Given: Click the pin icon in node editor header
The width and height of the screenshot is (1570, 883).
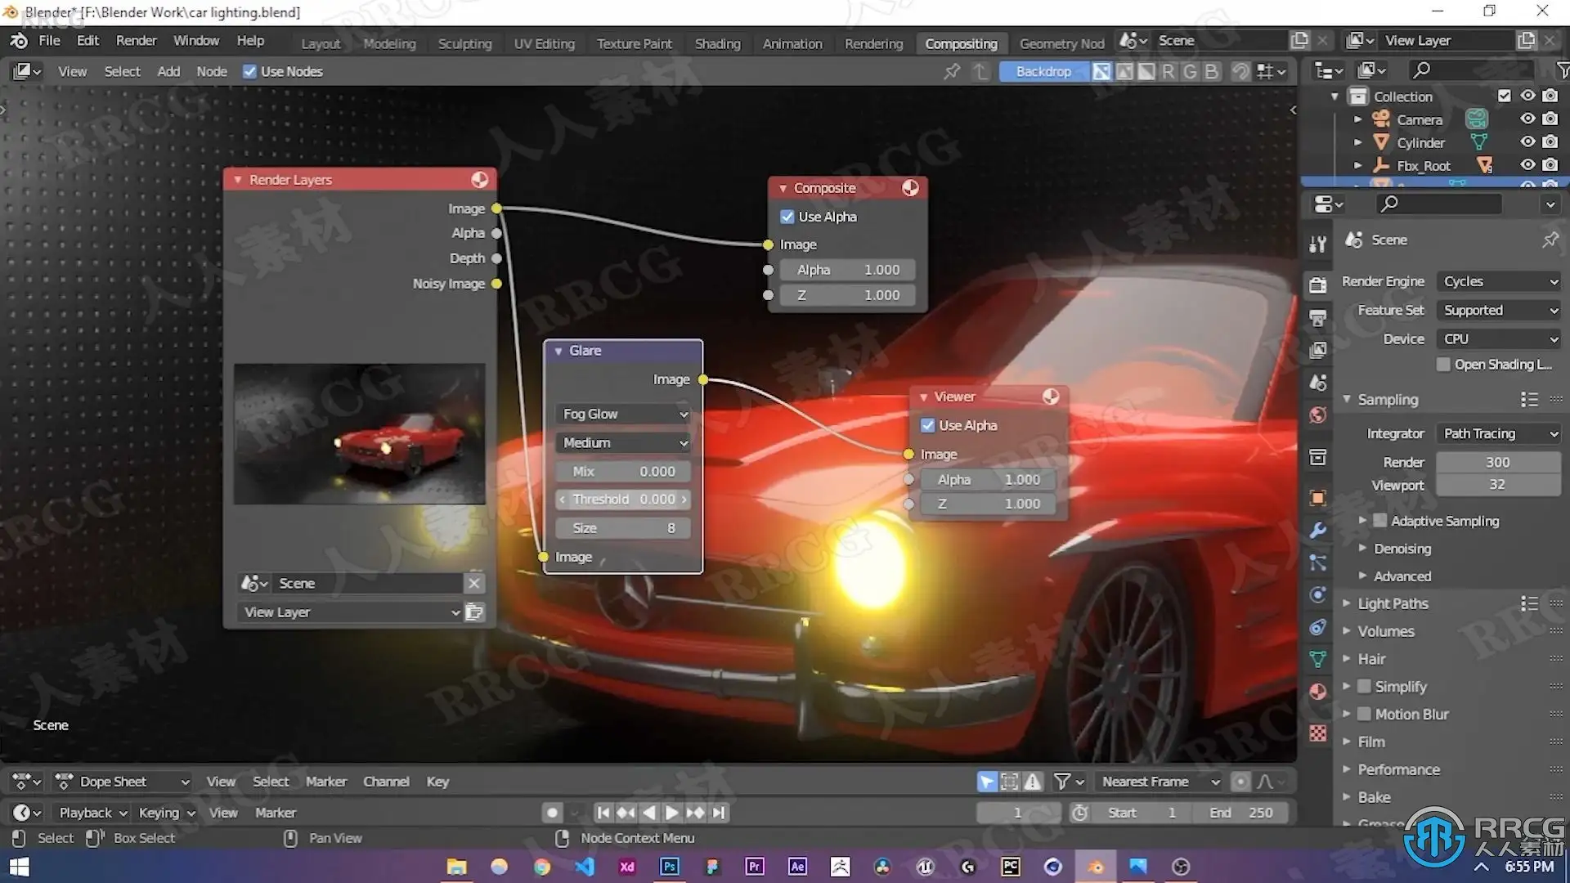Looking at the screenshot, I should coord(952,71).
